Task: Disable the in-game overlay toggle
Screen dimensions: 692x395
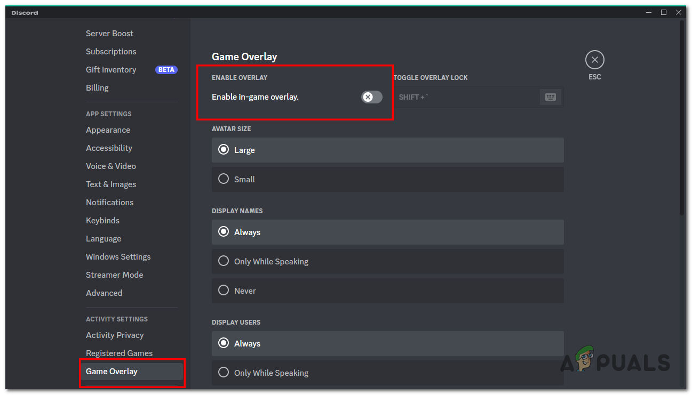Action: pyautogui.click(x=371, y=96)
